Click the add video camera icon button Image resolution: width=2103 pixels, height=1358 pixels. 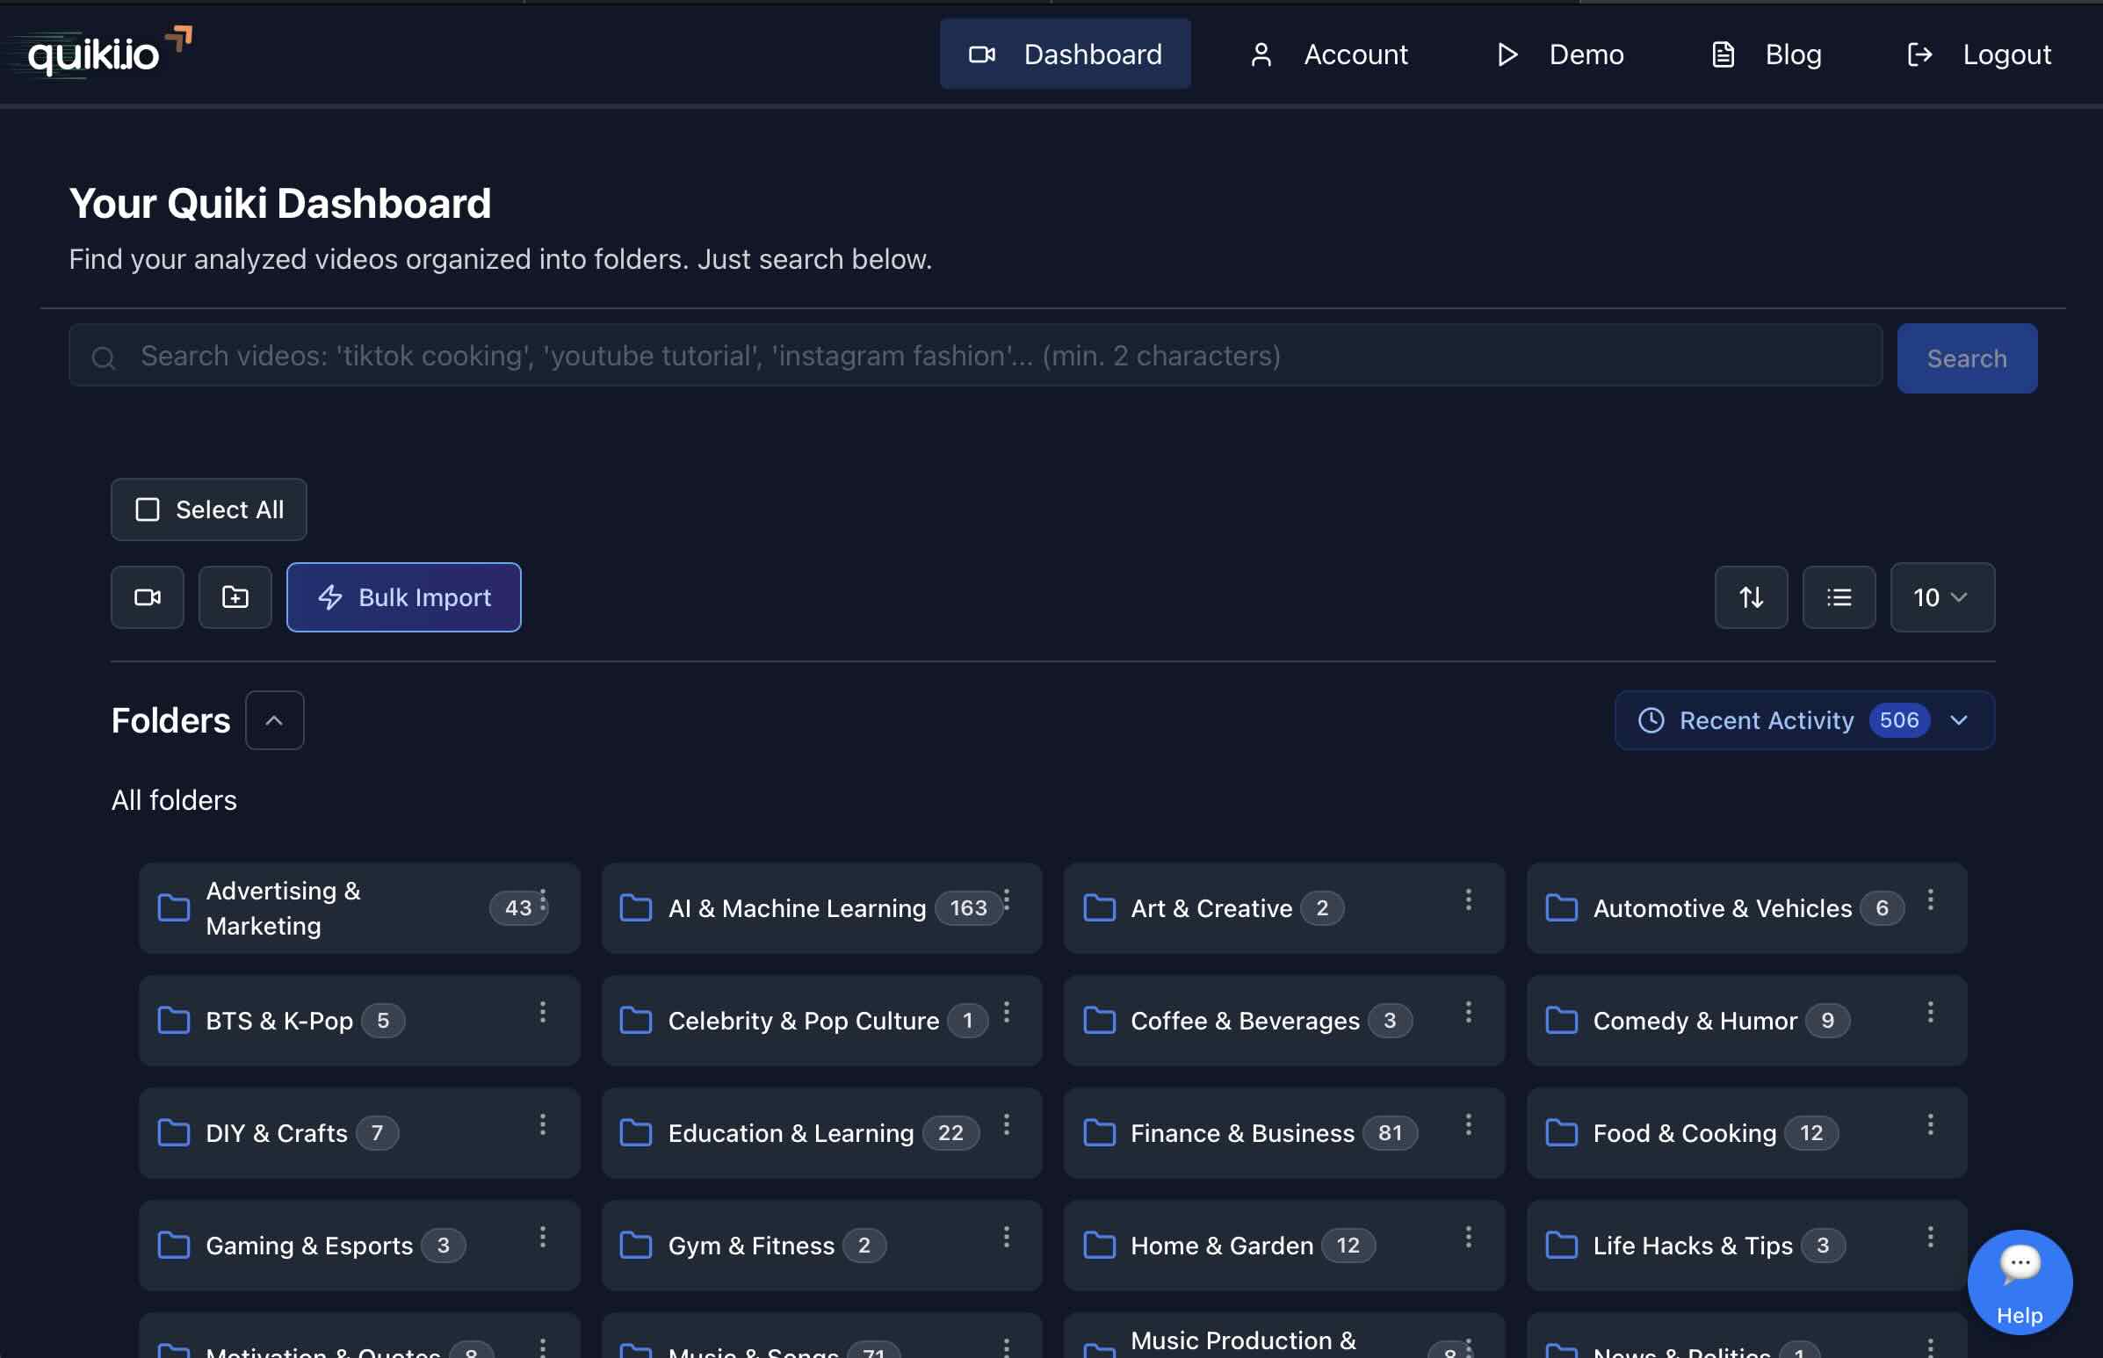pos(148,597)
